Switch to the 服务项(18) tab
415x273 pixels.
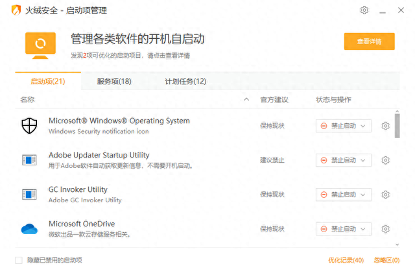(114, 82)
